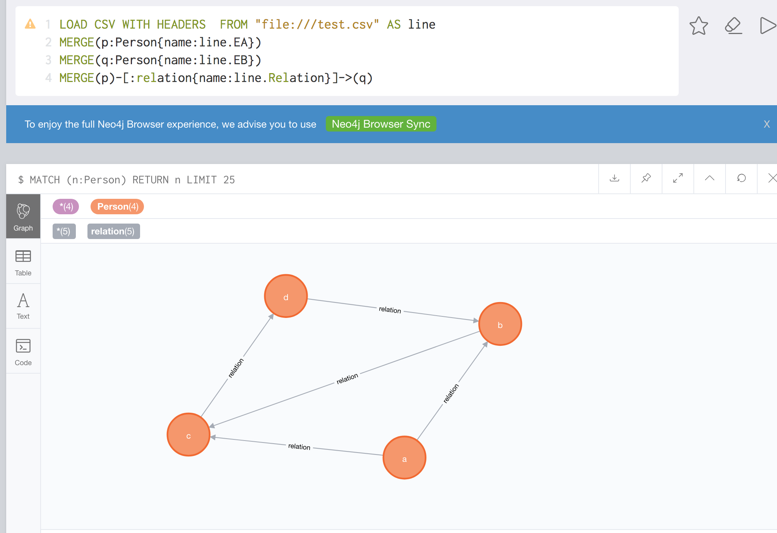Clear the editor with eraser icon
777x533 pixels.
[x=733, y=26]
